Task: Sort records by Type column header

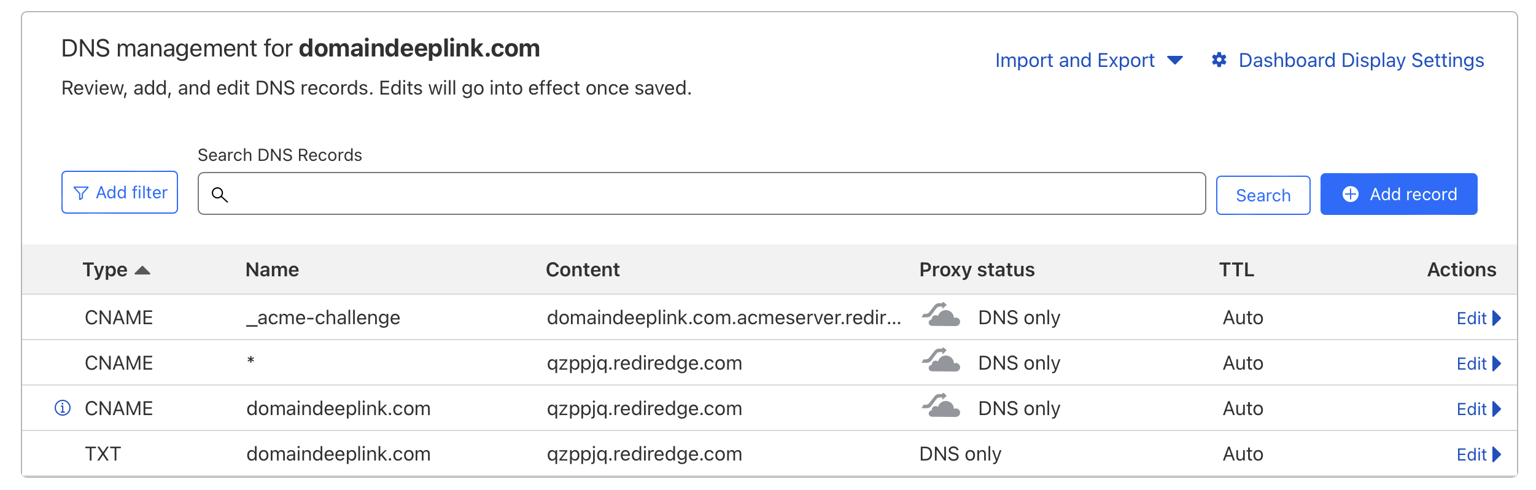Action: point(117,270)
